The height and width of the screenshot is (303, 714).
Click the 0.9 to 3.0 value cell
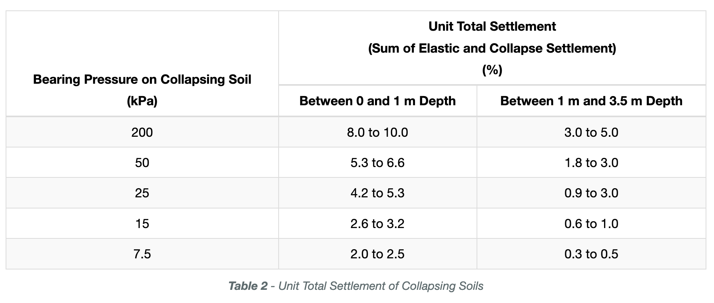[x=591, y=193]
